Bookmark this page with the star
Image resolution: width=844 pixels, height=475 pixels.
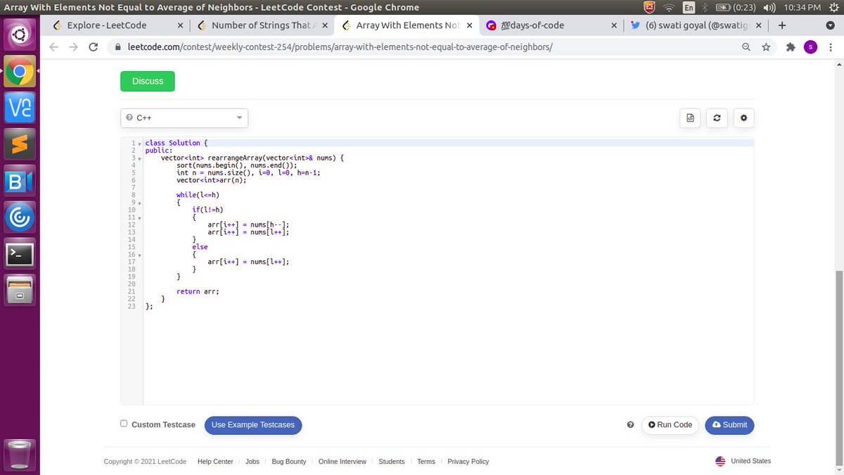click(765, 47)
